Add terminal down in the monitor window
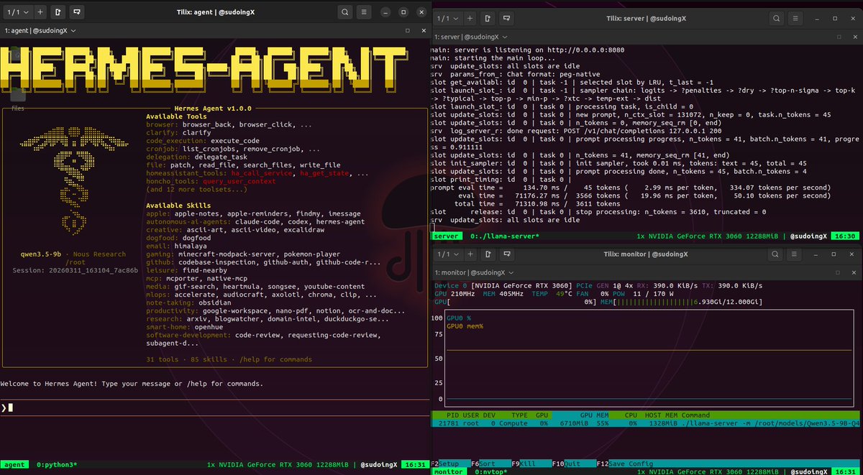863x475 pixels. [x=508, y=254]
